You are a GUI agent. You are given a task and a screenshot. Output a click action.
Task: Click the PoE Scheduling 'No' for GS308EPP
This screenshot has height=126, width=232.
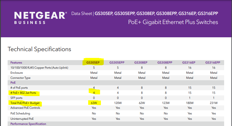(166, 114)
